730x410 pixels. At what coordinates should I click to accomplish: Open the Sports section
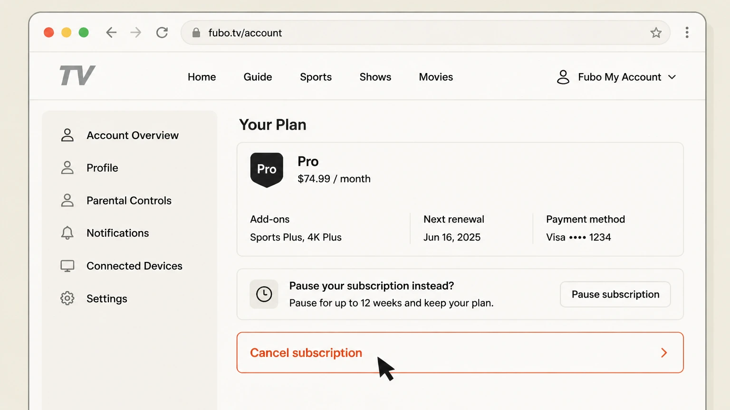point(316,77)
